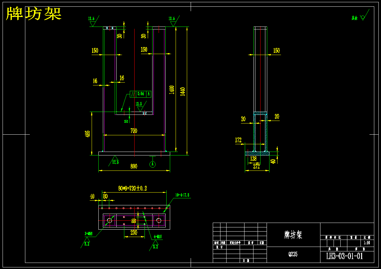The image size is (381, 269).
Task: Select the 2-M56 thread callout
Action: (x=88, y=234)
